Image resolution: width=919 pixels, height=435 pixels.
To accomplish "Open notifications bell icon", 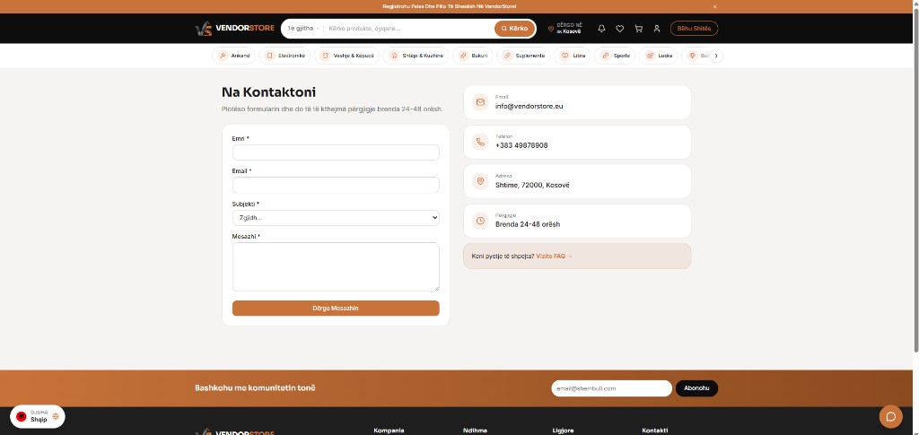I will 601,28.
